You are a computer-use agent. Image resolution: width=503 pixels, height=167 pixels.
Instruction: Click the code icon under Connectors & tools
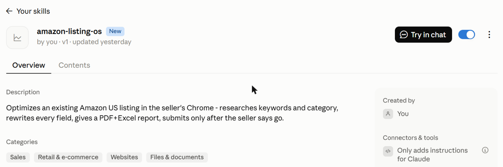(388, 151)
